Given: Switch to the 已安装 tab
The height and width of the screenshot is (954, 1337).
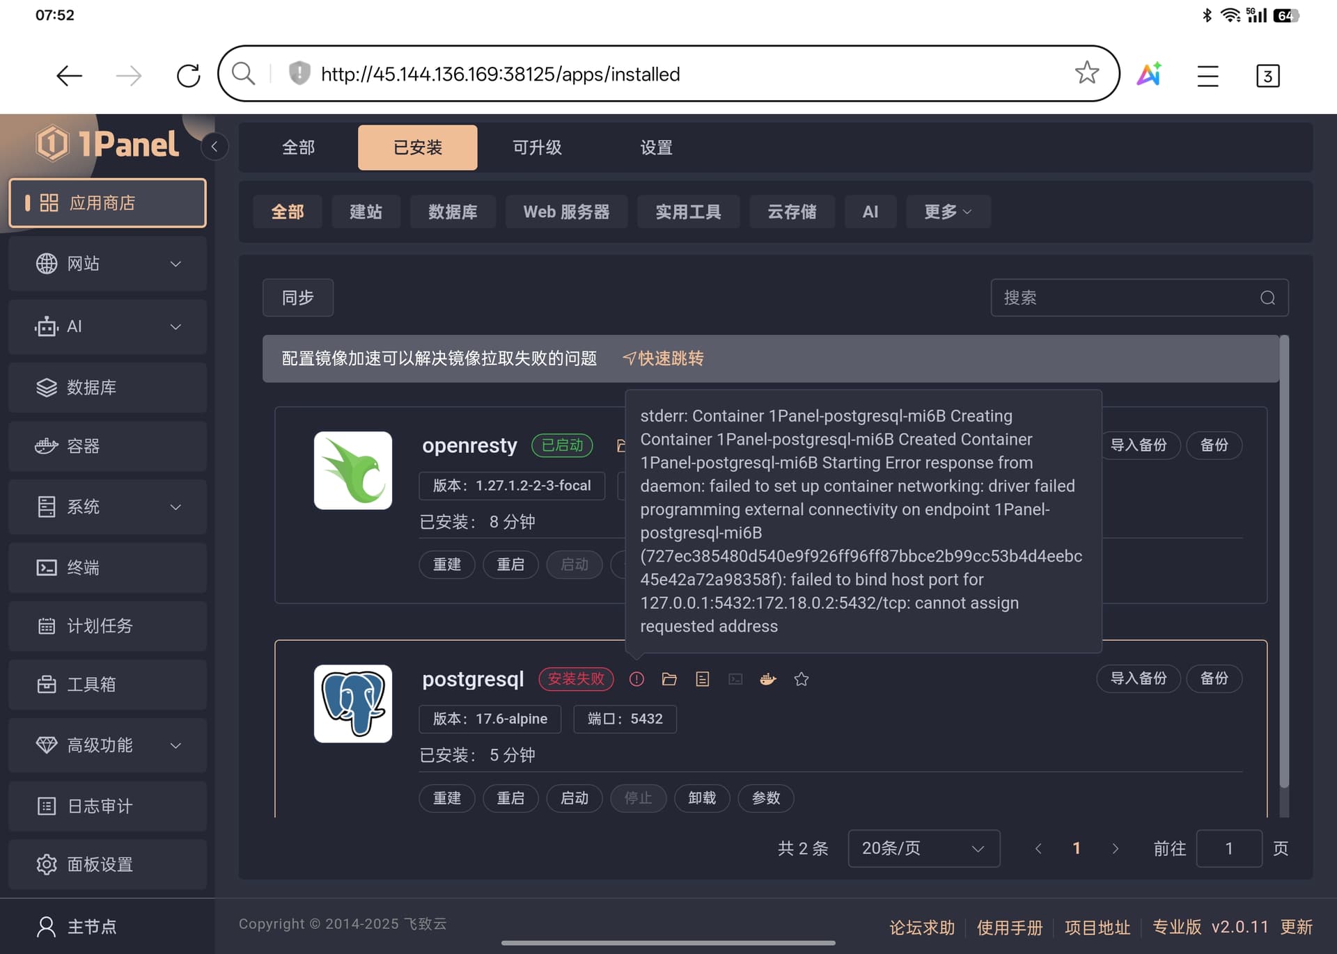Looking at the screenshot, I should pyautogui.click(x=418, y=148).
